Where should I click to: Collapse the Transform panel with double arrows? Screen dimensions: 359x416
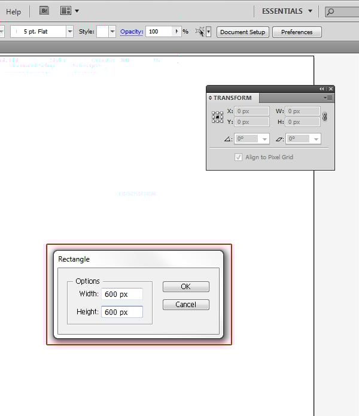point(322,89)
